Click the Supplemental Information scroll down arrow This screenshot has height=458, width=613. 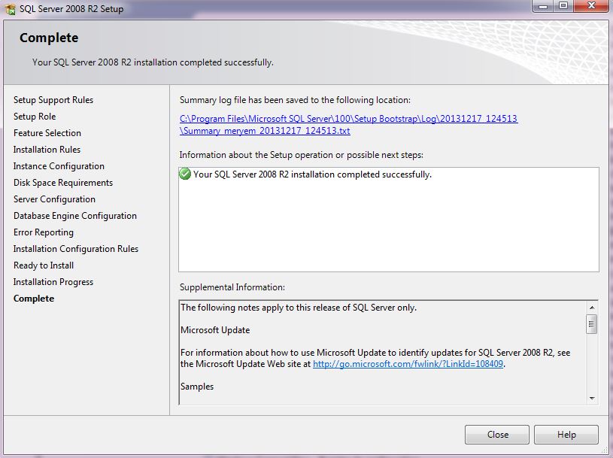(592, 398)
